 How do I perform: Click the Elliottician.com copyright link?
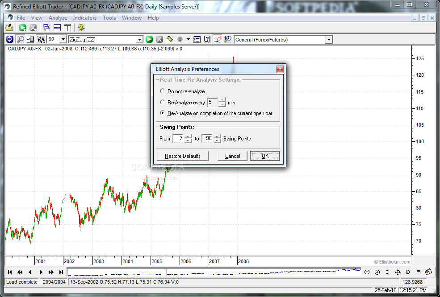(392, 262)
